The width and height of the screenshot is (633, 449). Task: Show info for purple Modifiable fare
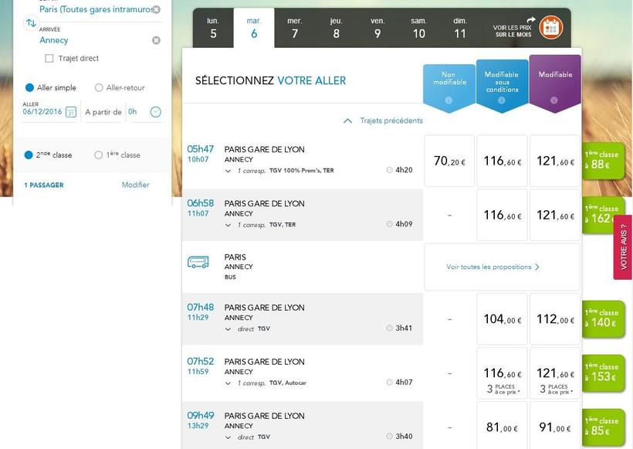click(x=554, y=100)
